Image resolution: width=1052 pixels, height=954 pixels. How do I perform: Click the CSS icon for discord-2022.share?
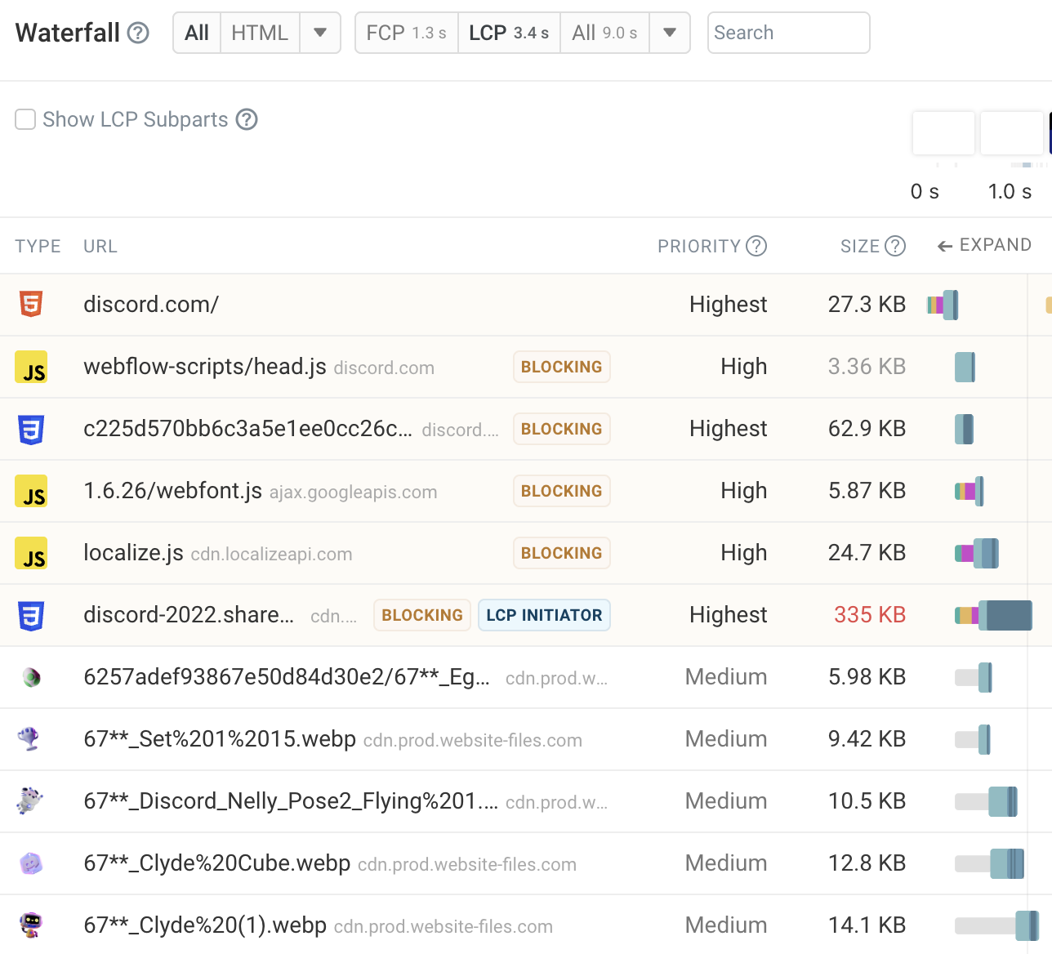click(x=31, y=615)
